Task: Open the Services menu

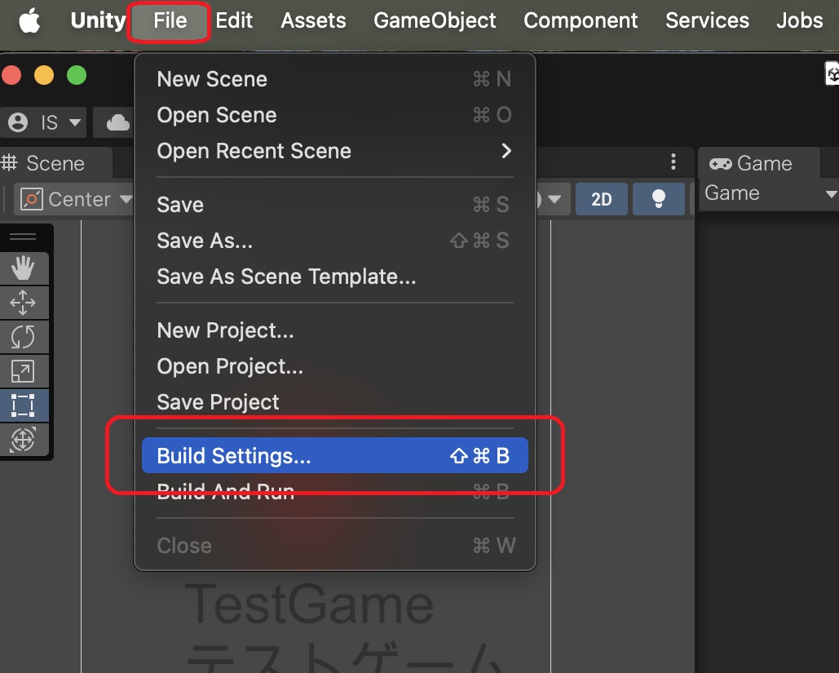Action: 707,20
